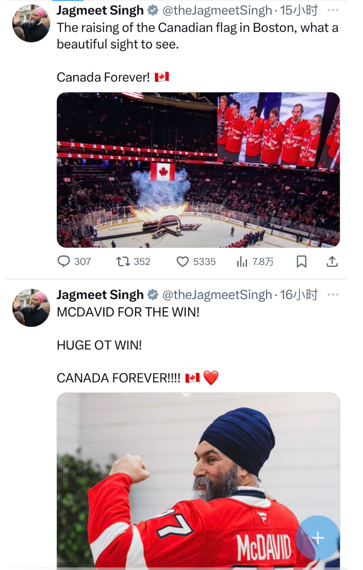Screen dimensions: 363x570
Task: Open more options for the McDavid tweet
Action: (x=333, y=295)
